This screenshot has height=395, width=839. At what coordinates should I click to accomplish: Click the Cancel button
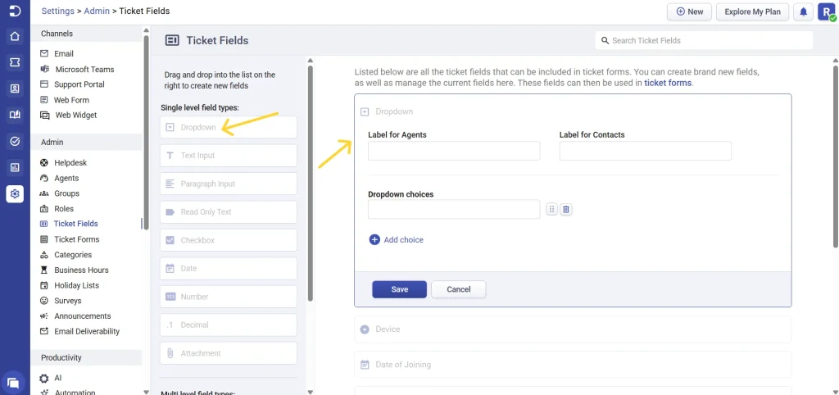(459, 289)
